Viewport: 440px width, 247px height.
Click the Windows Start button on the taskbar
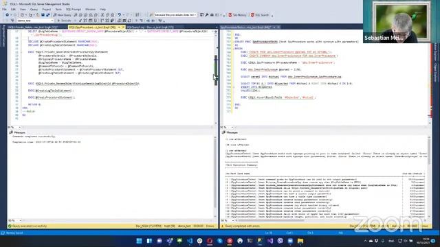click(139, 241)
